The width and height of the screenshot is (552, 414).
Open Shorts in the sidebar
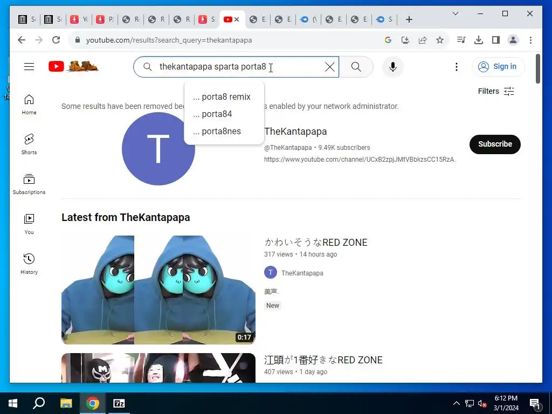pyautogui.click(x=29, y=144)
